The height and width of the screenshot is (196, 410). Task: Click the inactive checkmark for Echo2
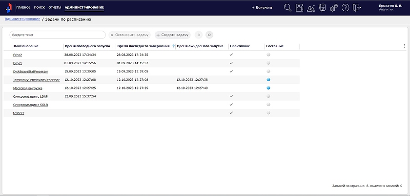231,54
